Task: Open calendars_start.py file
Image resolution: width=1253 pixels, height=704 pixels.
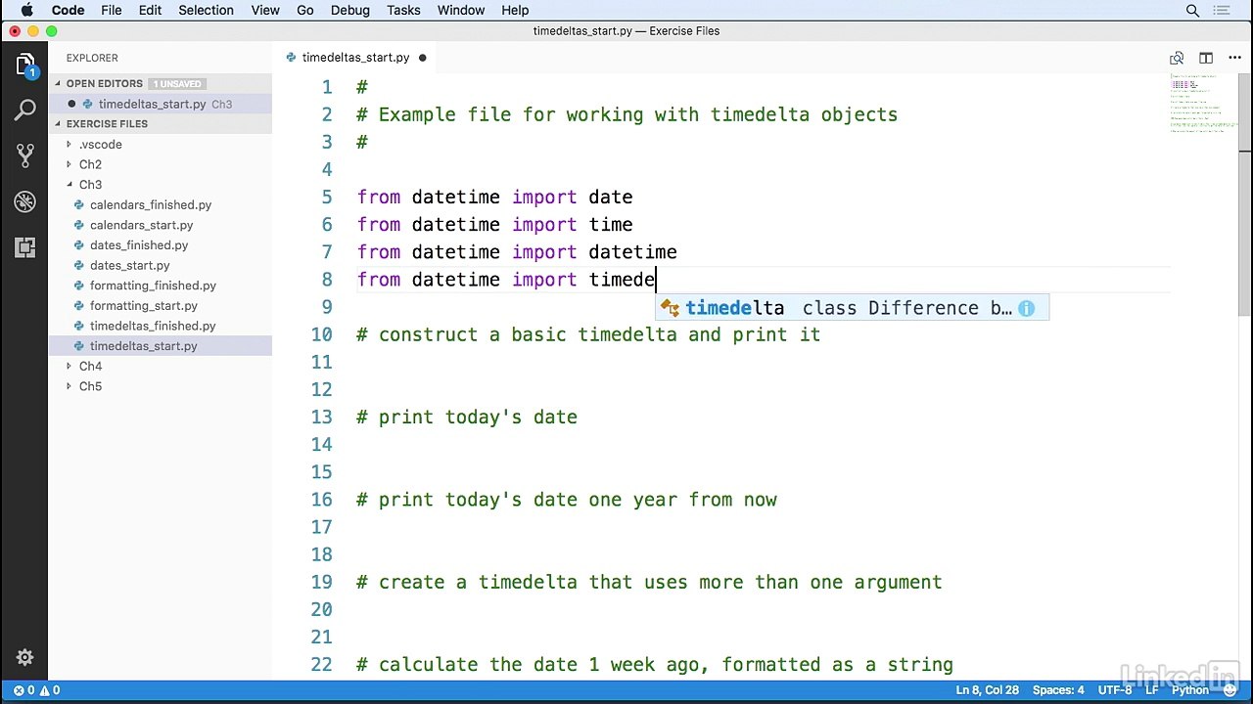Action: click(x=141, y=225)
